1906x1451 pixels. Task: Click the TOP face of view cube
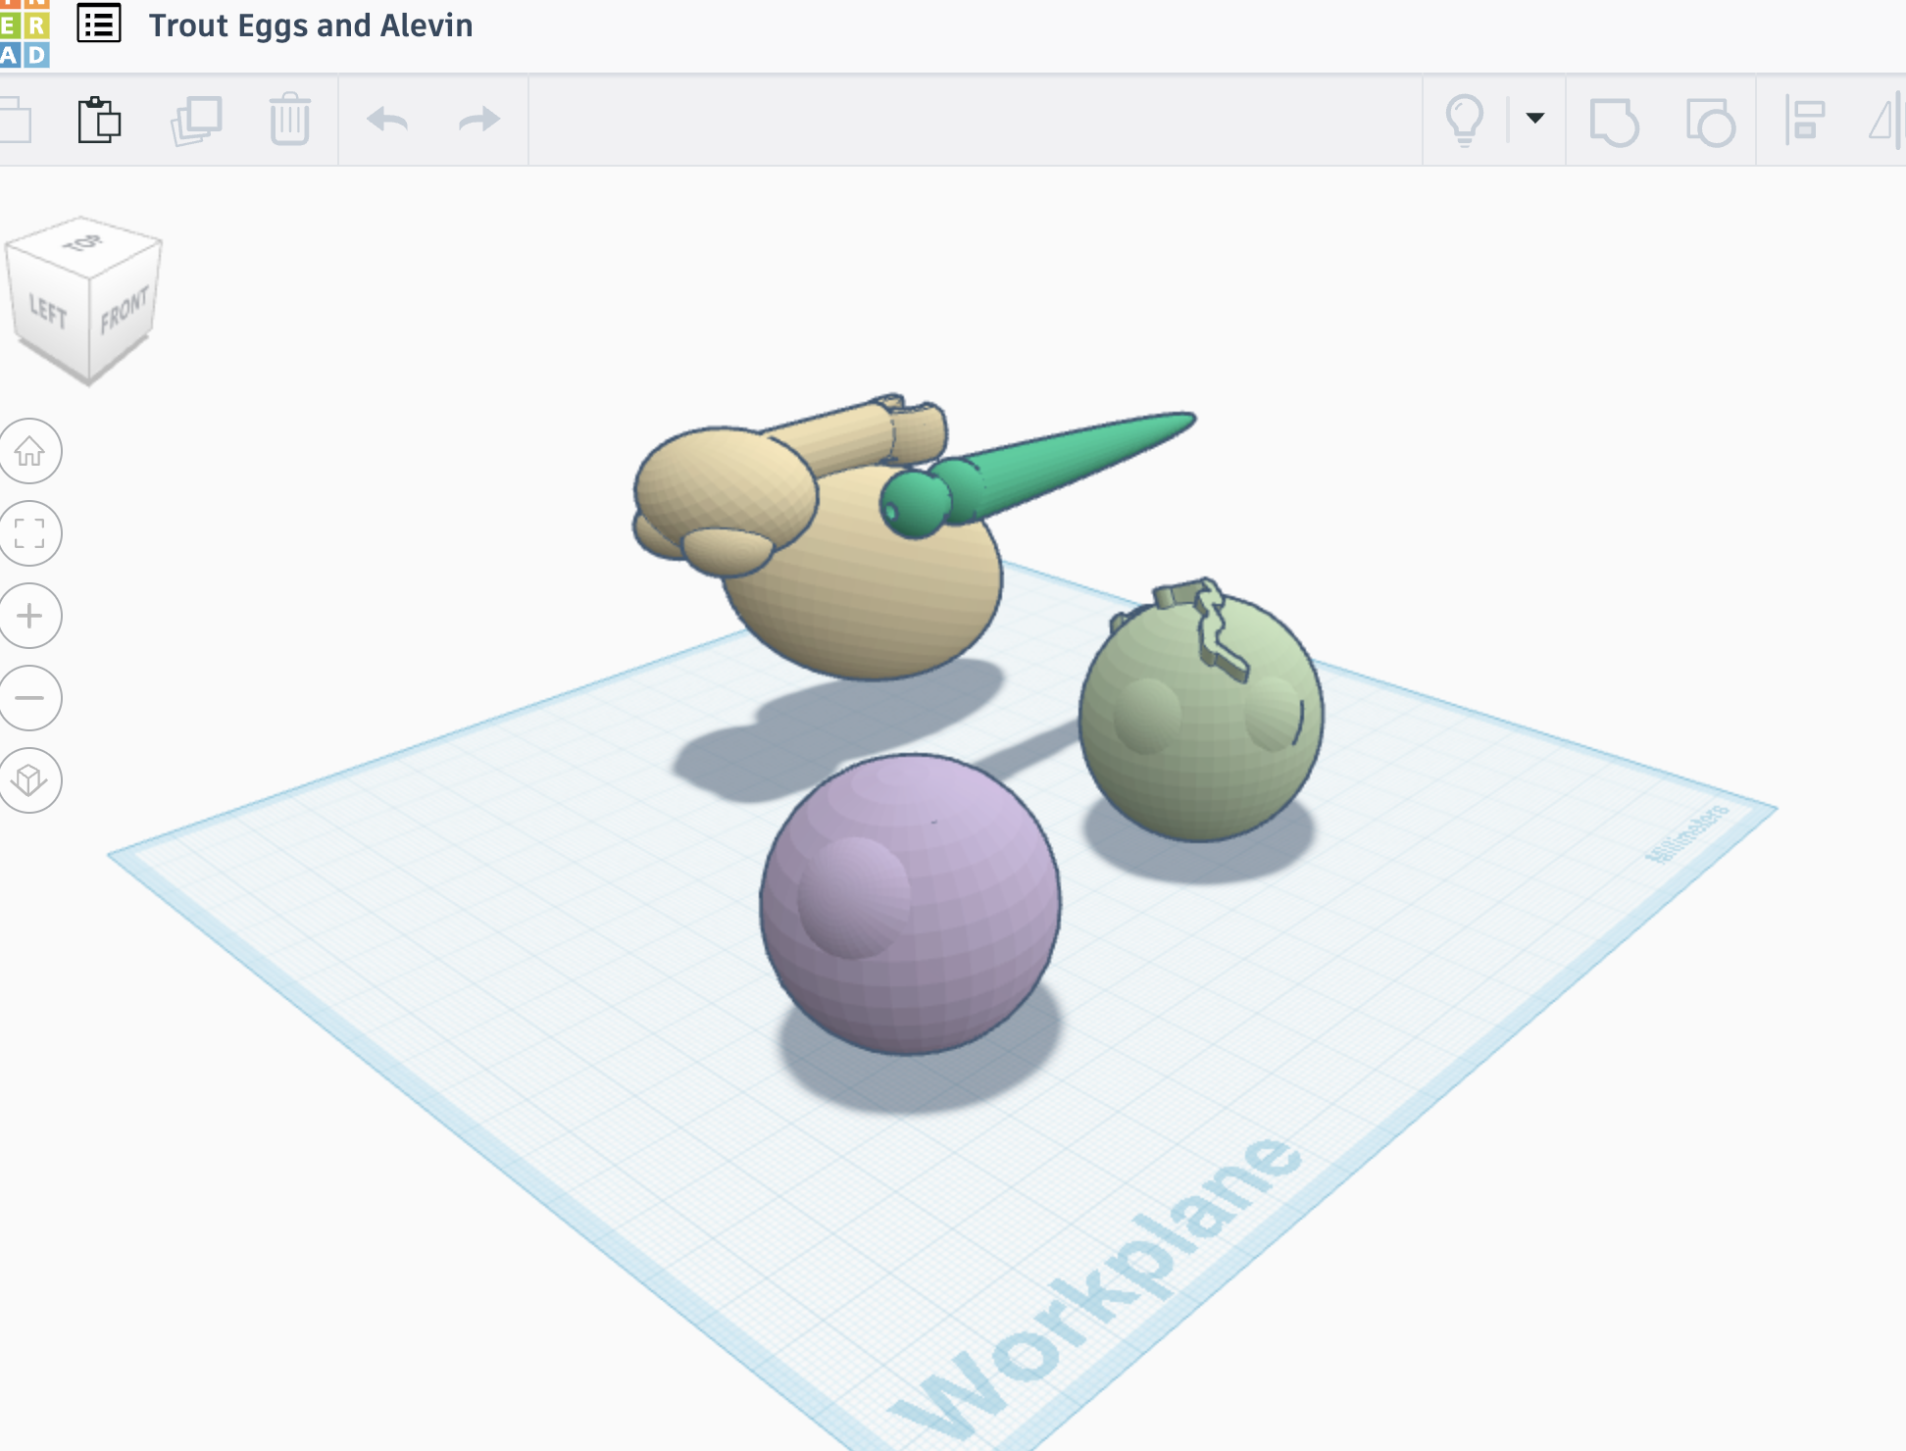point(84,242)
